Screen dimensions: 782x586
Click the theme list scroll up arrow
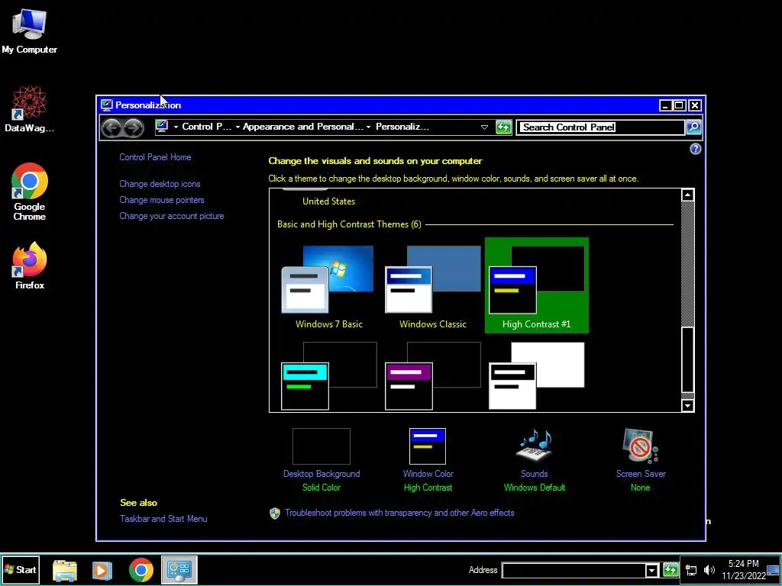click(x=688, y=195)
